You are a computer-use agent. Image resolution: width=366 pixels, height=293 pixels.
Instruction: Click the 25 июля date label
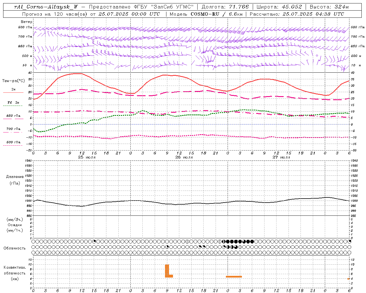point(87,157)
